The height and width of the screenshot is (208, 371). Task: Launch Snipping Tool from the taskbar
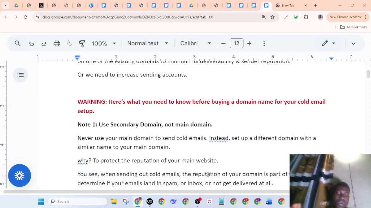126,202
